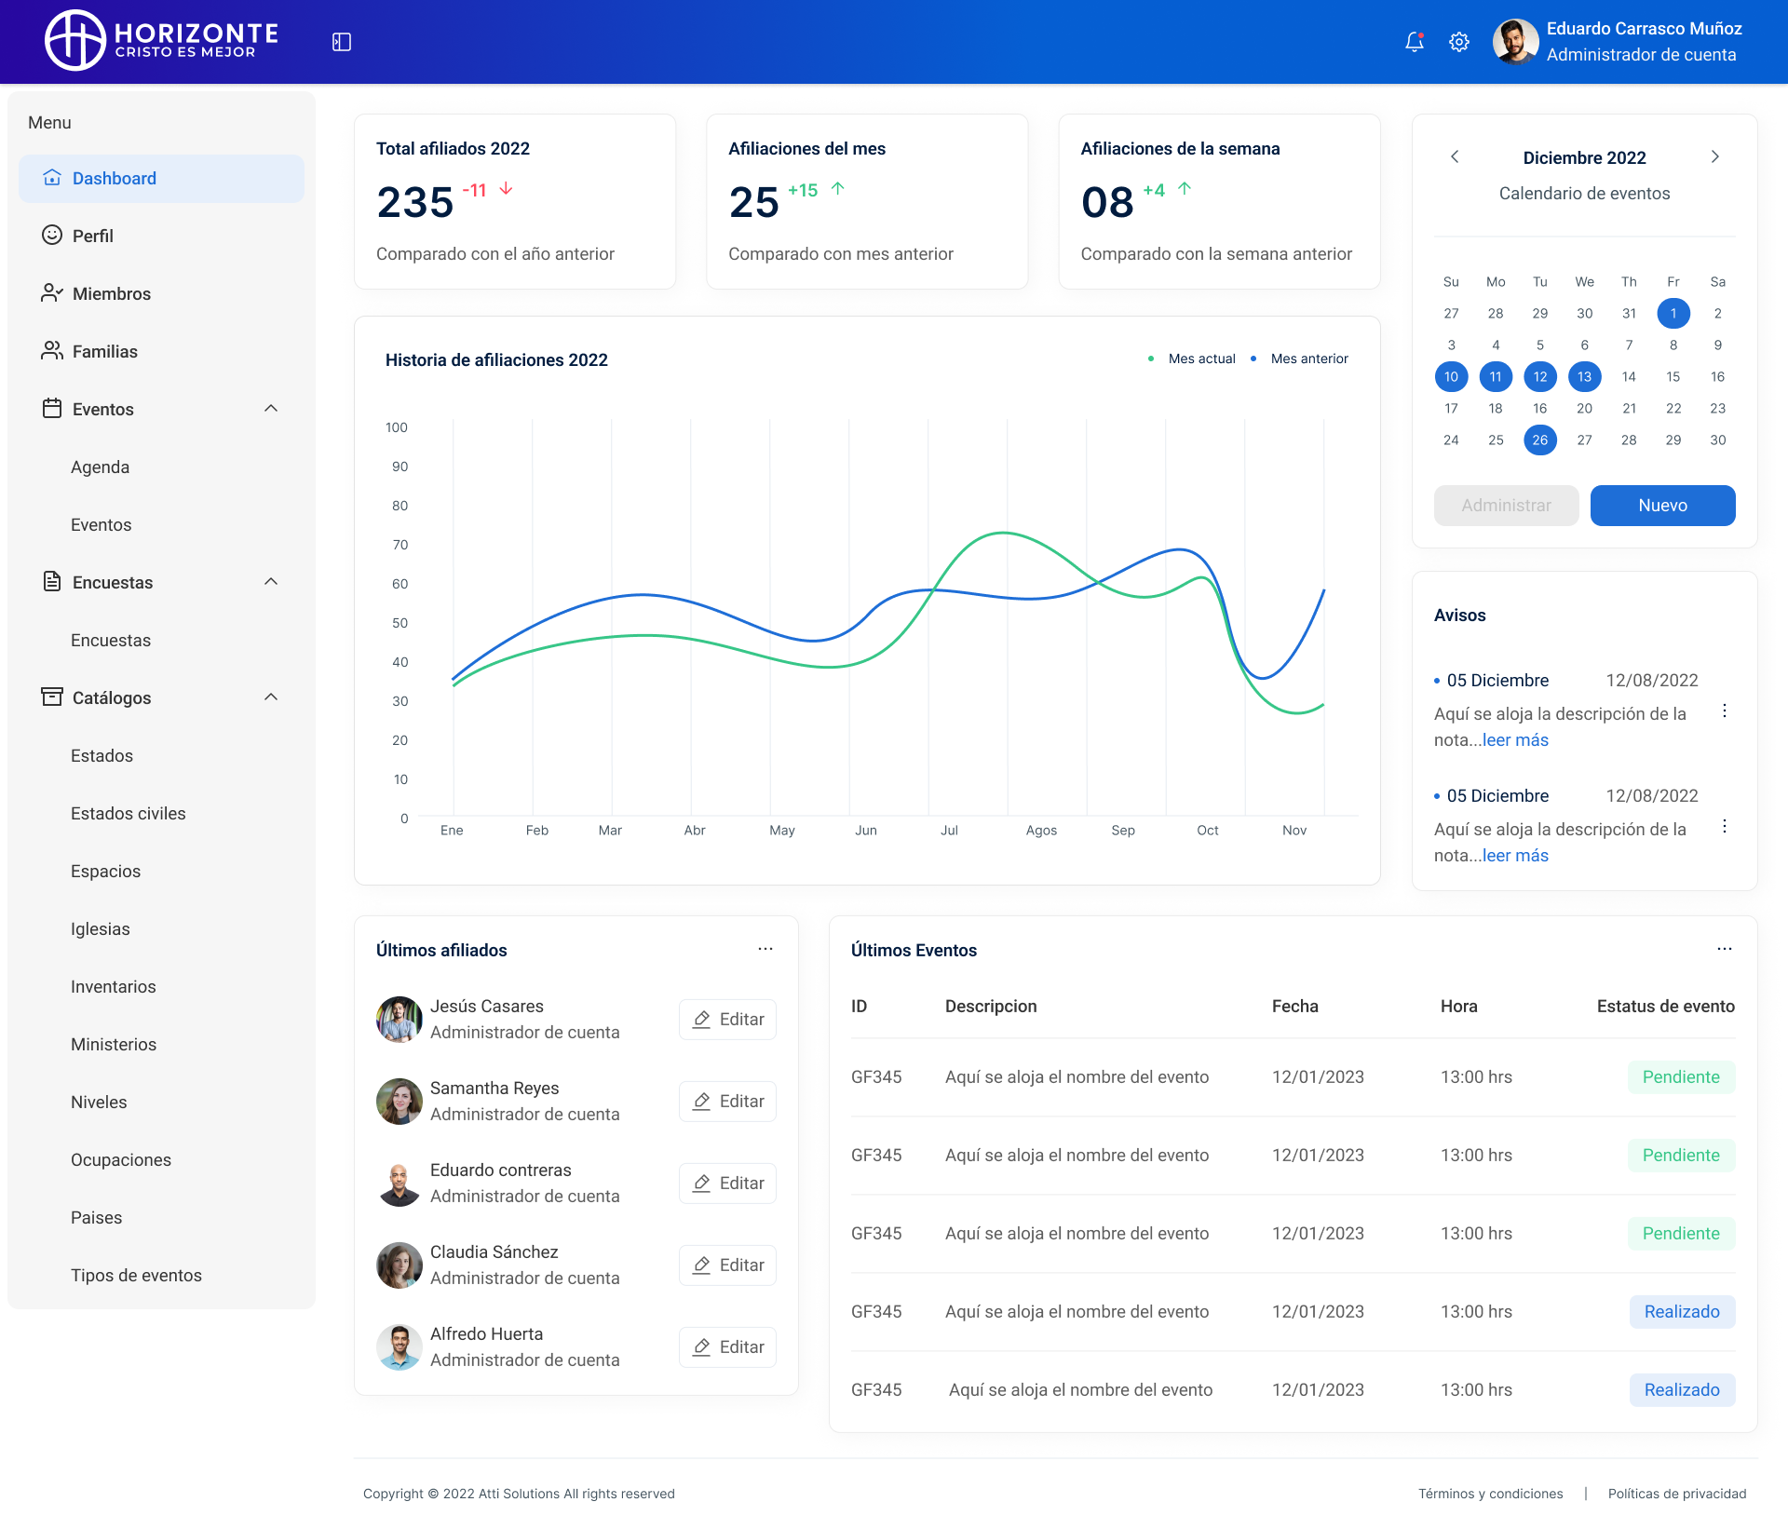Toggle Mes actual legend dot
The height and width of the screenshot is (1529, 1788).
point(1151,359)
